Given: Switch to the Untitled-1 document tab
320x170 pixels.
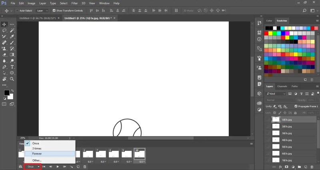Looking at the screenshot, I should pyautogui.click(x=38, y=18).
